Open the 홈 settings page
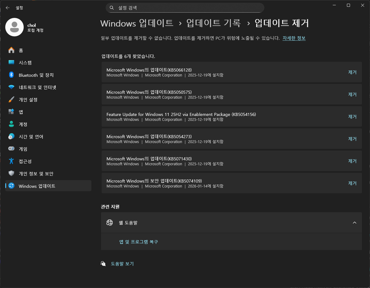The image size is (370, 288). click(x=48, y=50)
